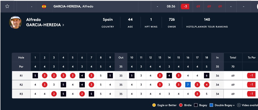The width and height of the screenshot is (258, 110).
Task: Click R1 To Par -1 badge
Action: click(251, 76)
